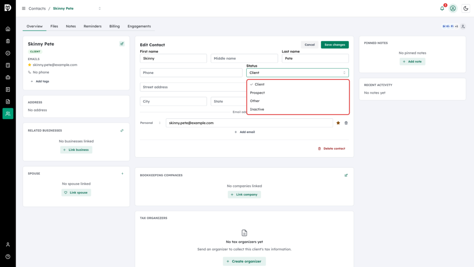Click Add note in Pinned Notes
This screenshot has width=474, height=267.
[x=412, y=62]
